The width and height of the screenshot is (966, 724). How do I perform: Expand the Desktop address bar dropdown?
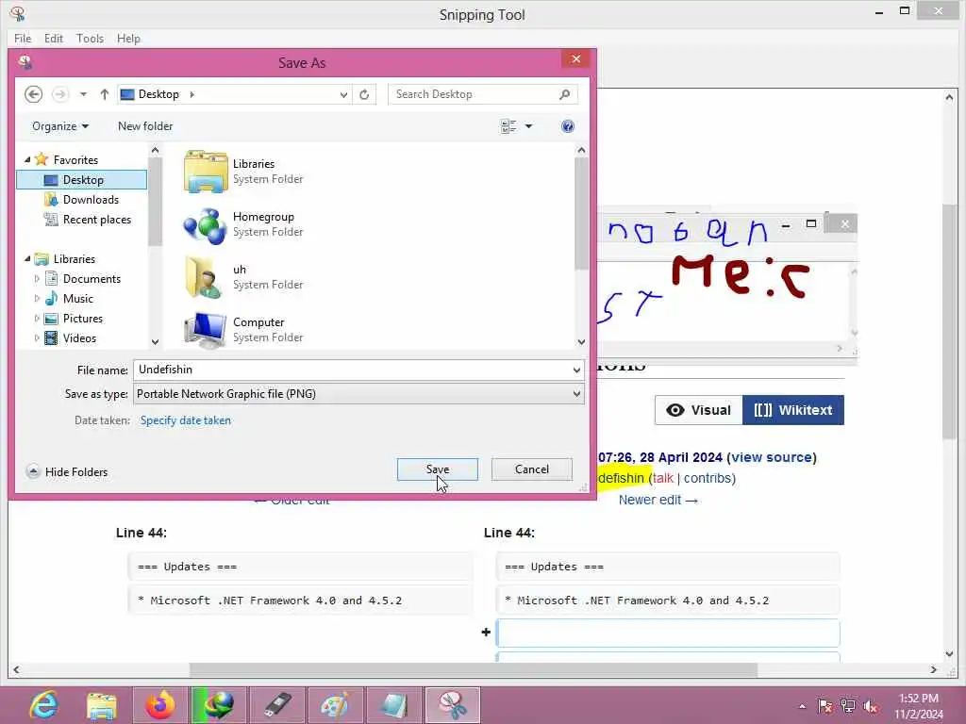pyautogui.click(x=343, y=94)
